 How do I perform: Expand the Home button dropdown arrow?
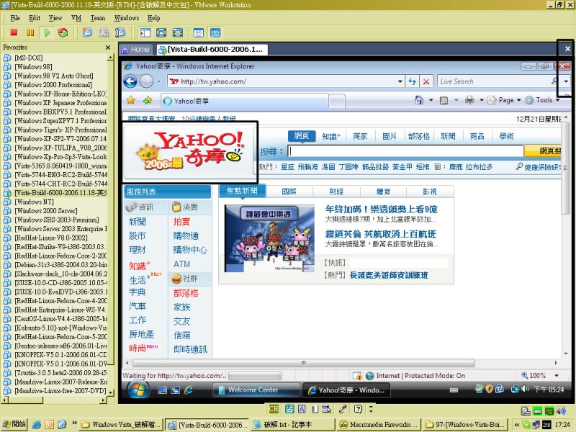pyautogui.click(x=431, y=100)
